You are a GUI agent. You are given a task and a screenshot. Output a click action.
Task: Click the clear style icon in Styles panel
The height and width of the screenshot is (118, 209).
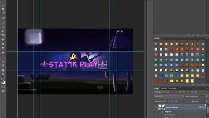click(193, 85)
